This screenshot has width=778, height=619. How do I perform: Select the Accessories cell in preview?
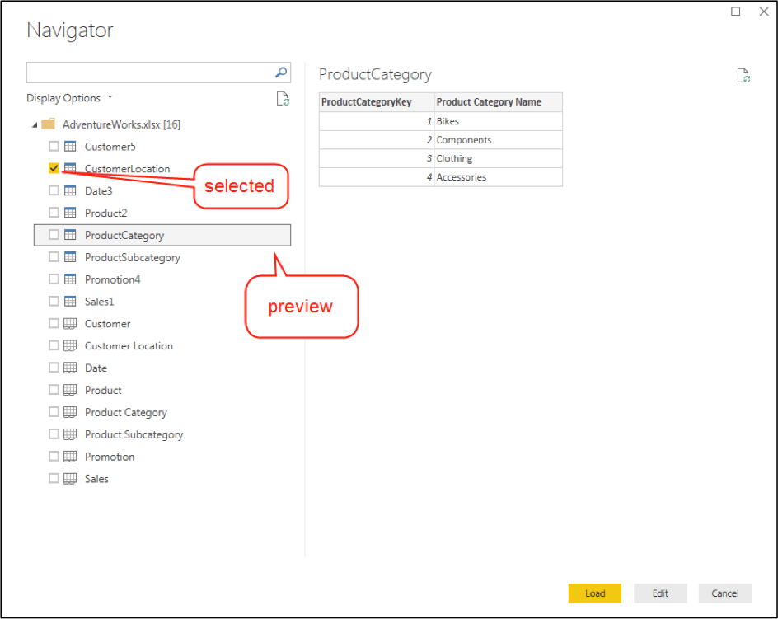point(498,177)
